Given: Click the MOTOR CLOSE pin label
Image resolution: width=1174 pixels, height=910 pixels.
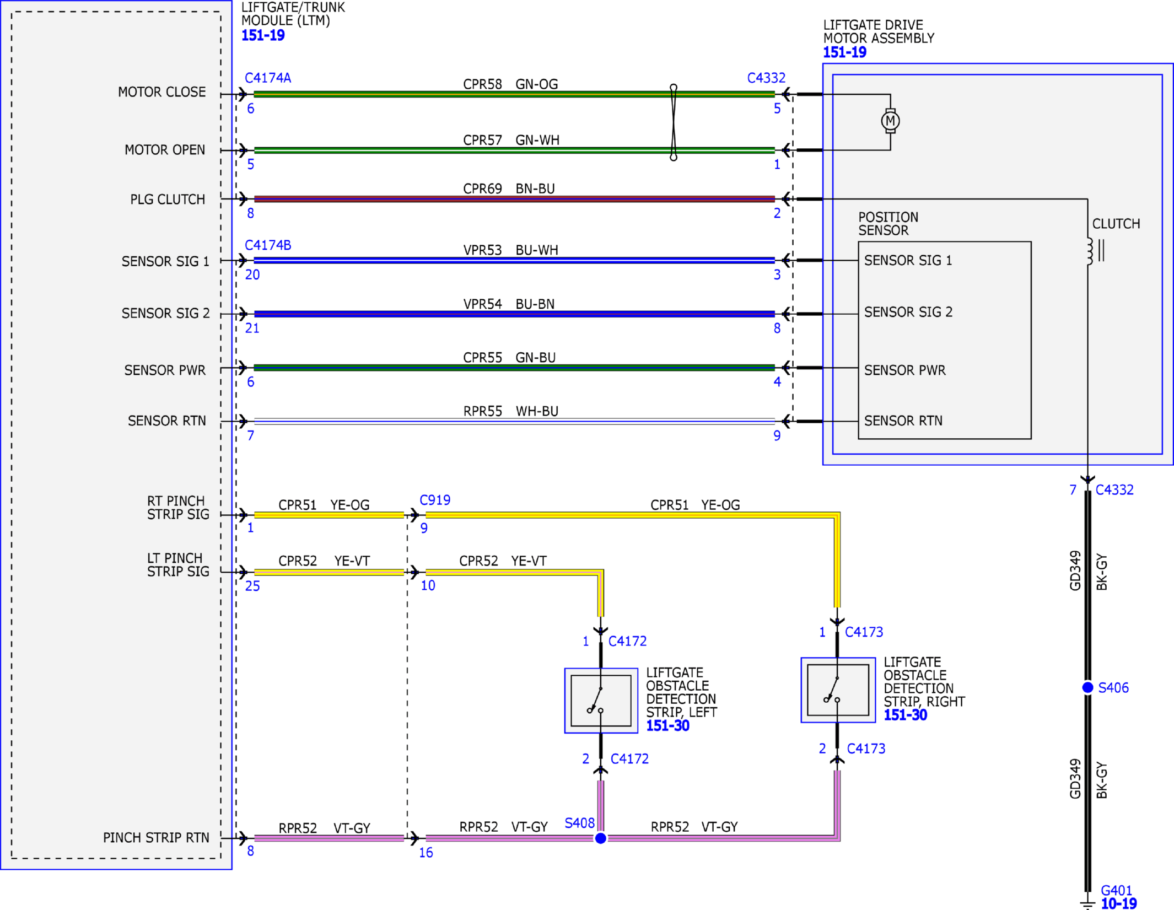Looking at the screenshot, I should (x=161, y=92).
